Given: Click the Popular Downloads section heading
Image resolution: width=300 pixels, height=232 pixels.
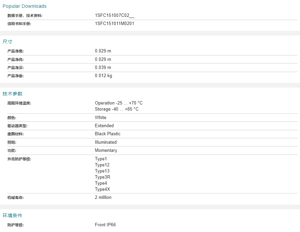Looking at the screenshot, I should 24,6.
